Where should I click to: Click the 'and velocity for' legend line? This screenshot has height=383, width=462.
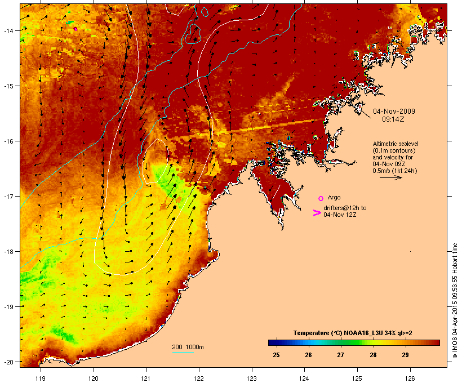tap(393, 157)
